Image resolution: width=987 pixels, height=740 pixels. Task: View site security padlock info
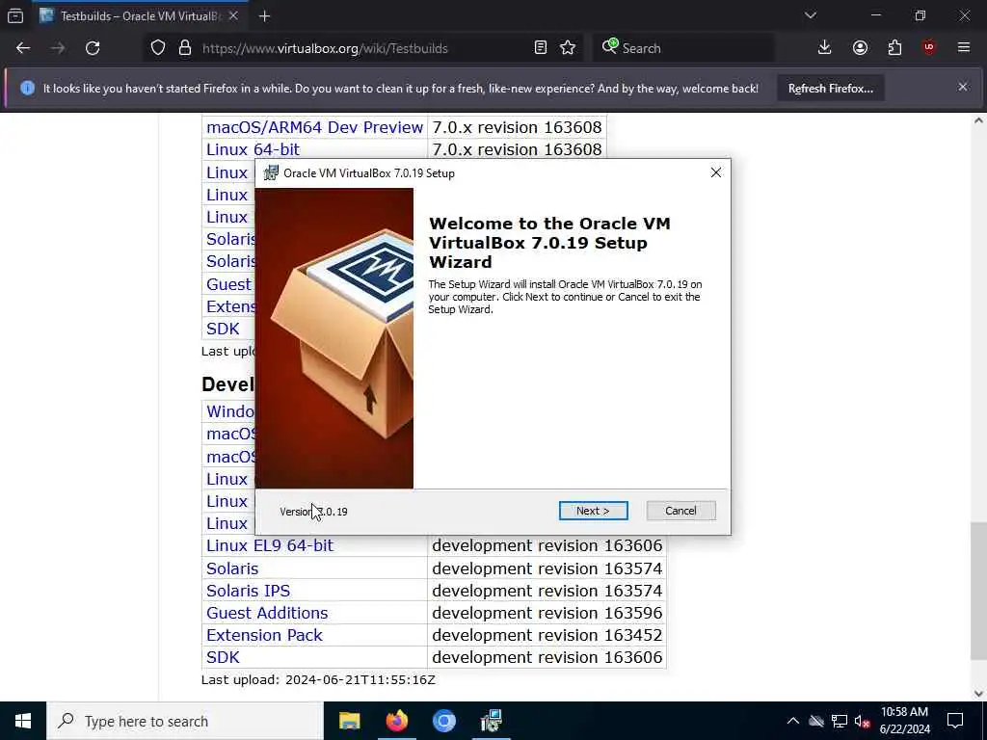pyautogui.click(x=184, y=48)
